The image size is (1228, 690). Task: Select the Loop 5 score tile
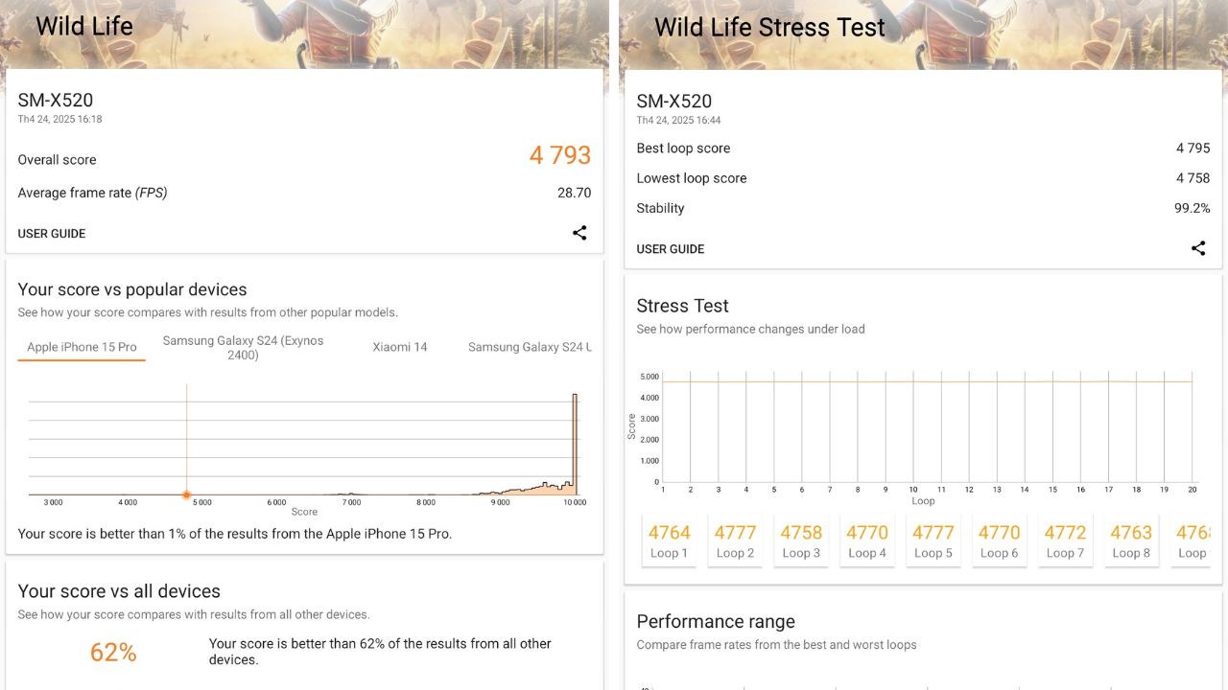(933, 540)
